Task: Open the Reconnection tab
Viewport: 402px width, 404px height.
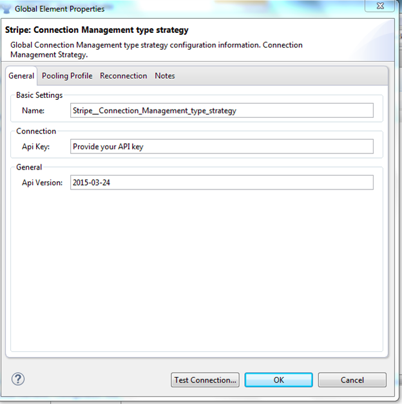Action: pyautogui.click(x=124, y=76)
